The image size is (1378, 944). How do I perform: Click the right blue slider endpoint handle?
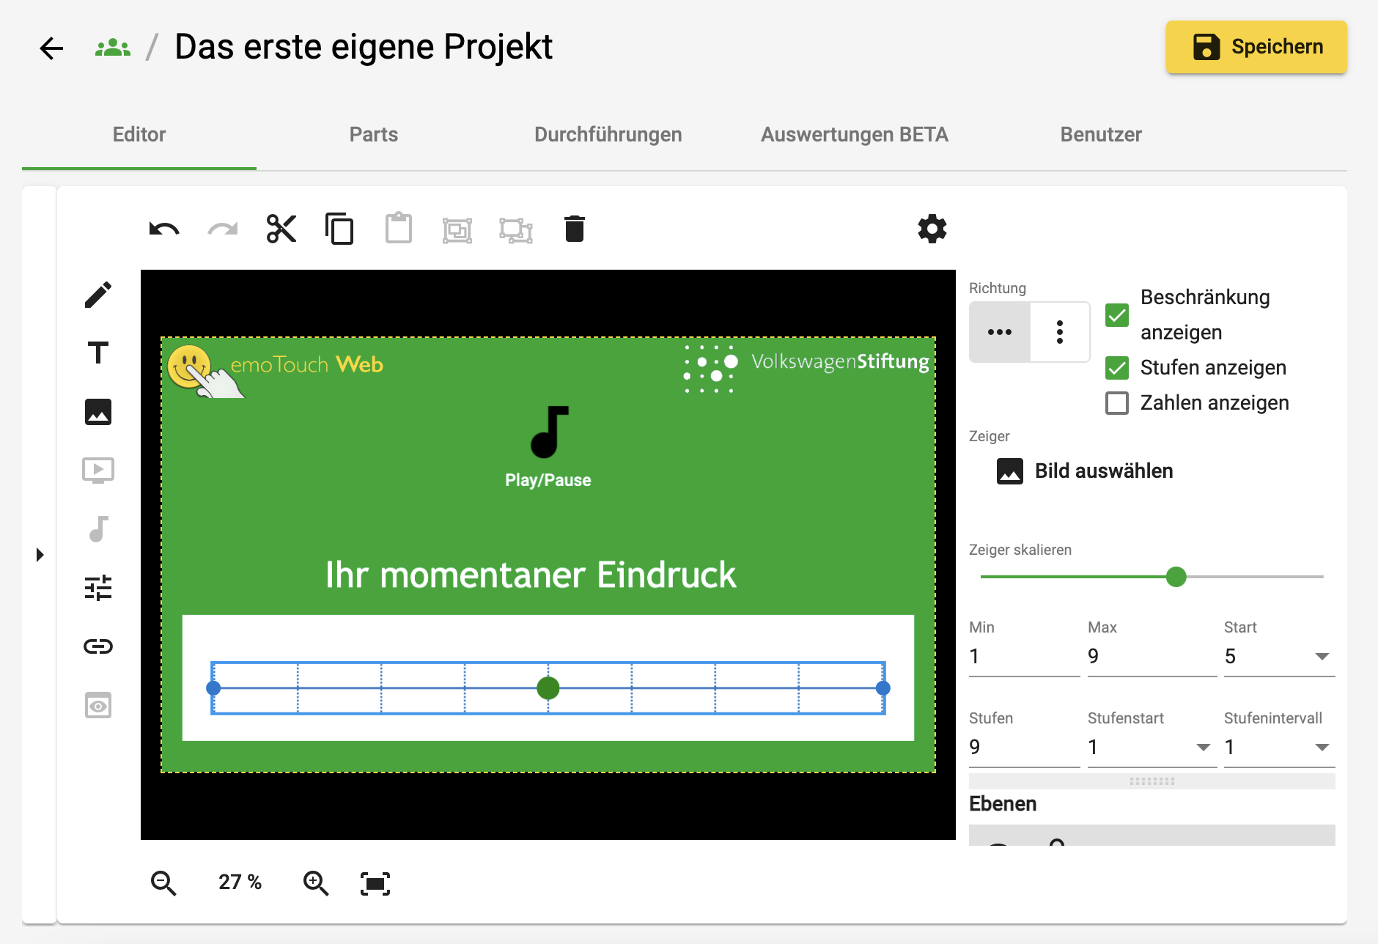[x=883, y=688]
